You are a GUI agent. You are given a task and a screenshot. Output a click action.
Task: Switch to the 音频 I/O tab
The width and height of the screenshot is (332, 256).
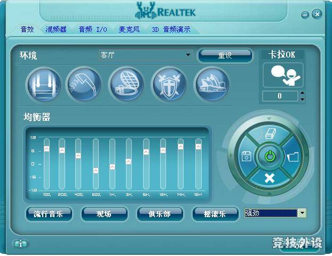click(93, 29)
